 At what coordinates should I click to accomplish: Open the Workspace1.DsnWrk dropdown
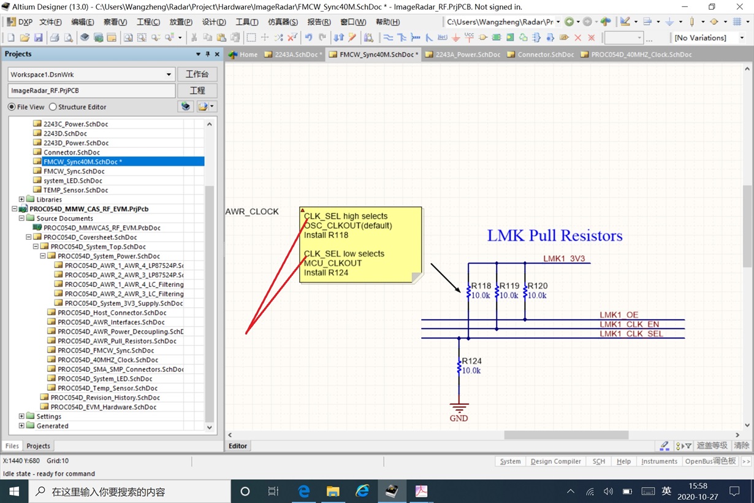169,74
